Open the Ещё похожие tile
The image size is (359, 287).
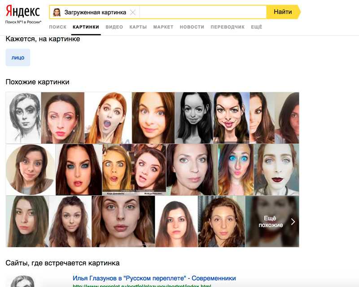(272, 221)
